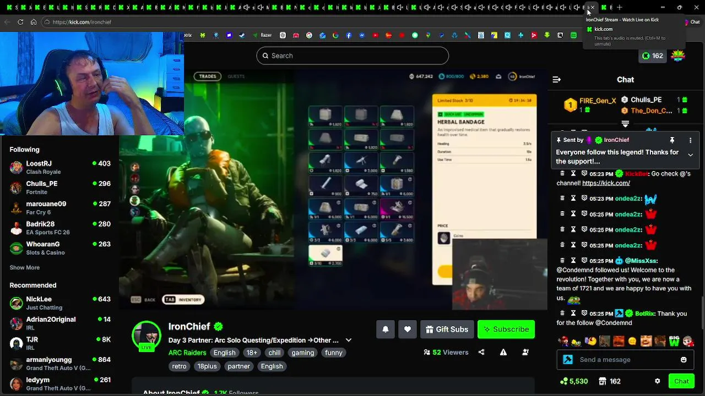Timeout MissXss via hourglass icon
Viewport: 705px width, 396px height.
(573, 261)
